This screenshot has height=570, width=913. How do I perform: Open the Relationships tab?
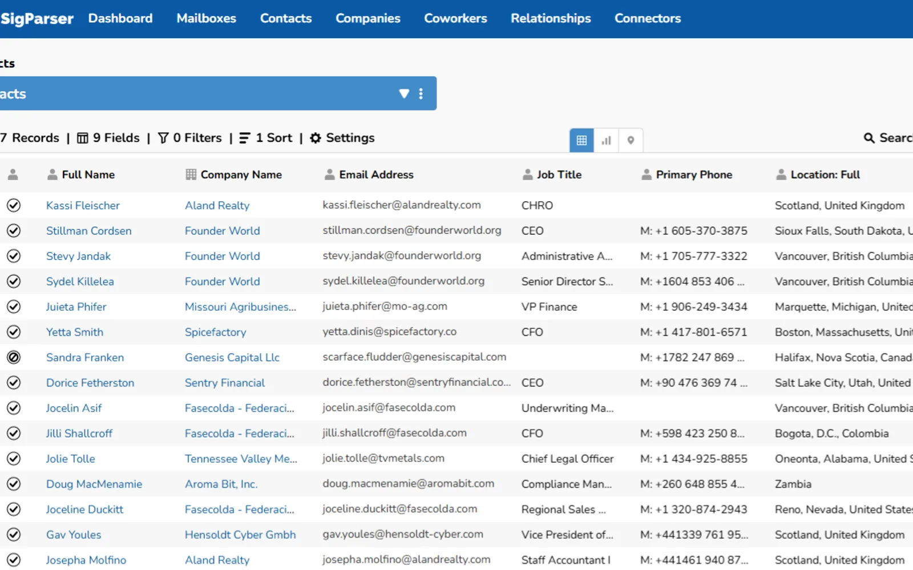click(x=551, y=18)
